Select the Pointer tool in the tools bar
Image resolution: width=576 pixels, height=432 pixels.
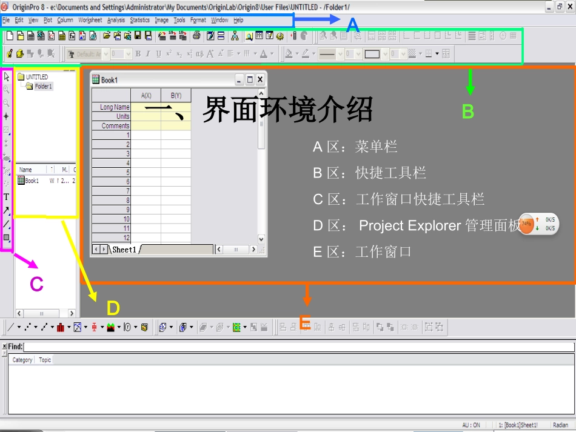pyautogui.click(x=6, y=76)
